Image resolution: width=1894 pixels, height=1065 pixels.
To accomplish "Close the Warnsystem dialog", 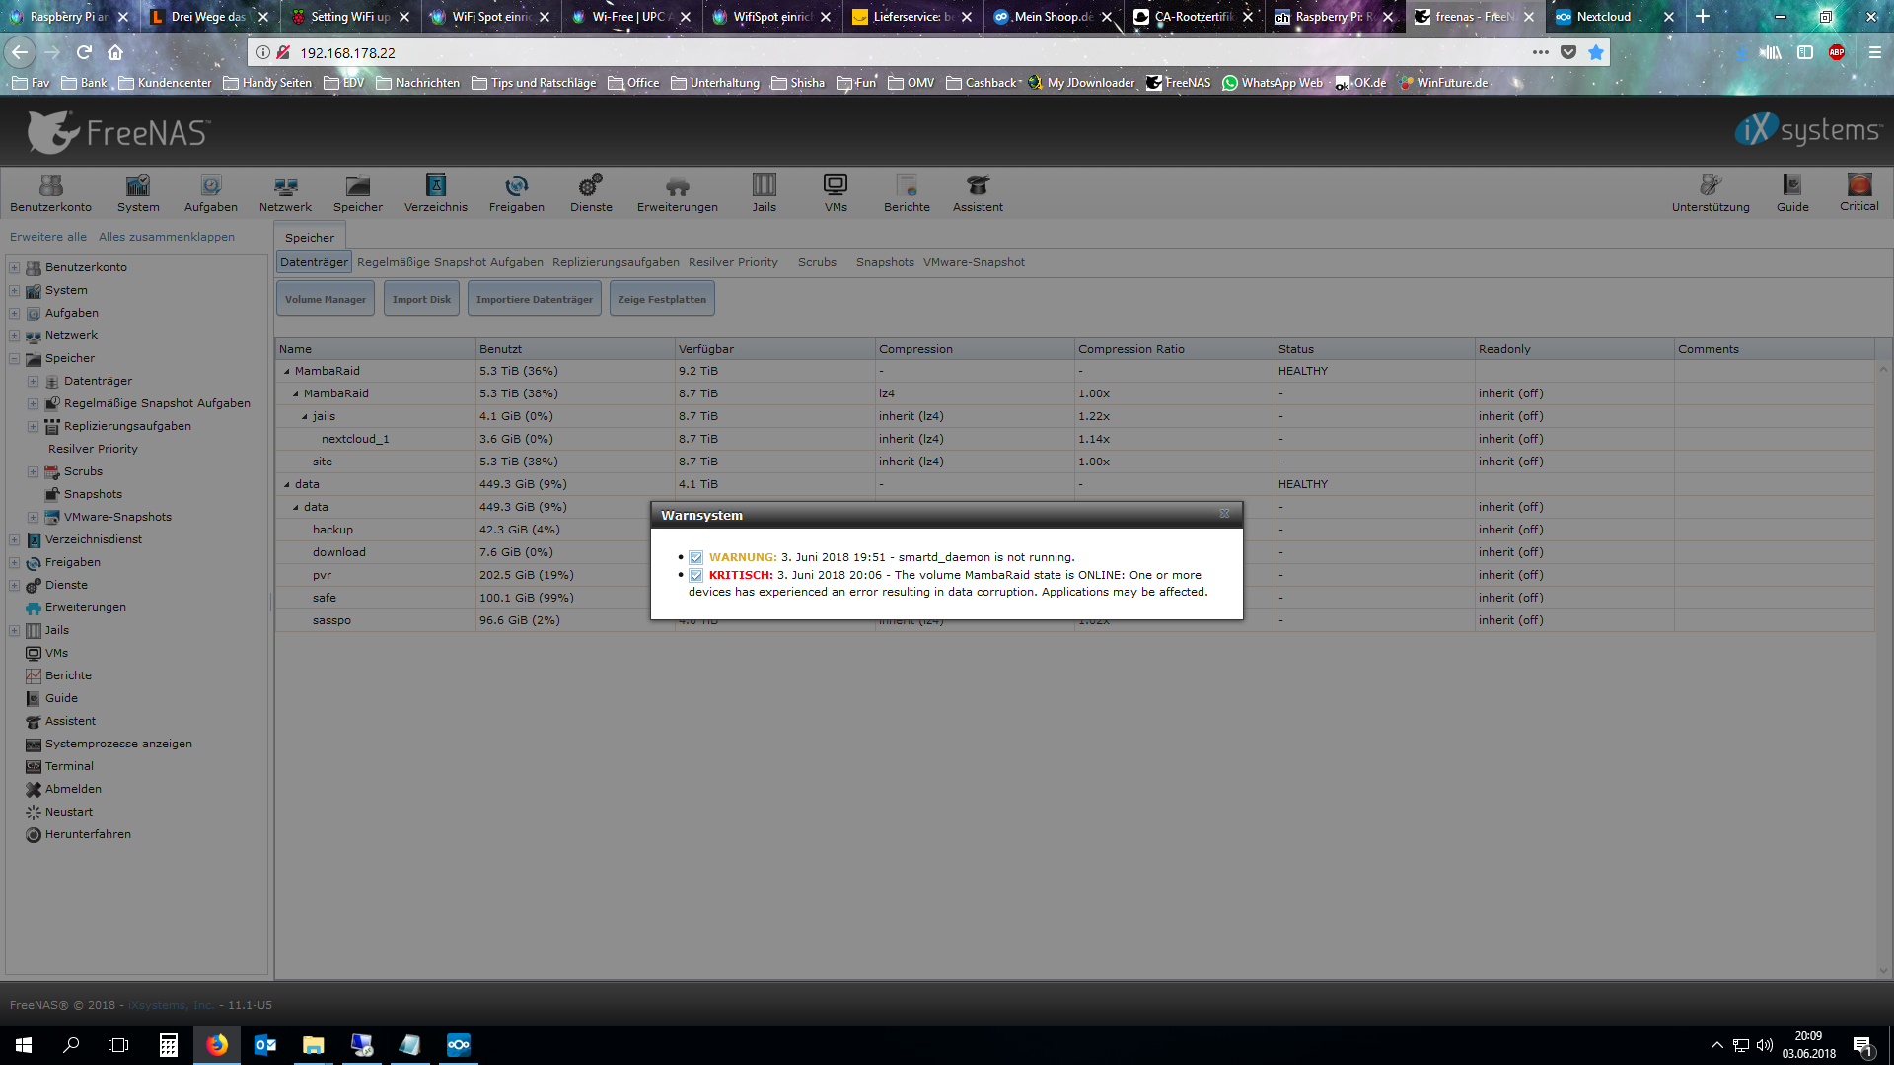I will (x=1224, y=514).
